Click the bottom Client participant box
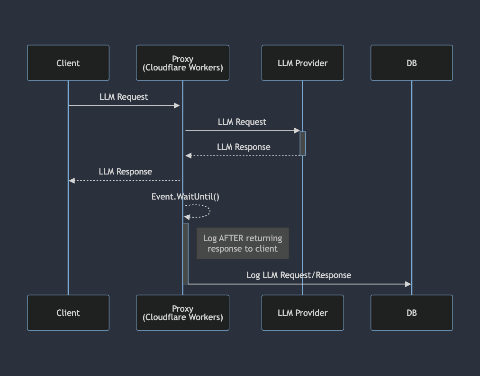This screenshot has width=480, height=376. point(68,313)
